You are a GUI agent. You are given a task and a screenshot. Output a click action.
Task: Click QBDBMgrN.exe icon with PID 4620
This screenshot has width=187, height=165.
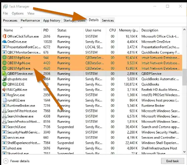pyautogui.click(x=4, y=68)
